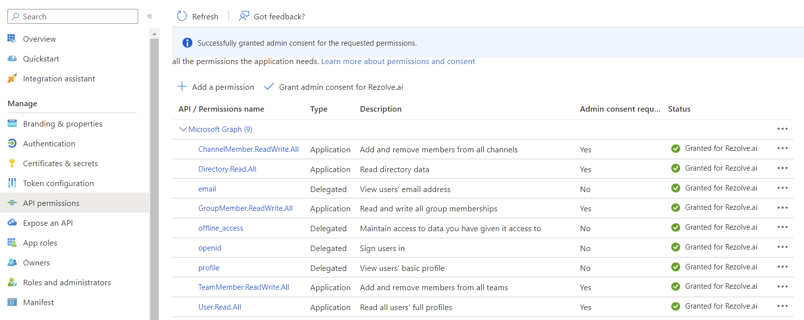Click the Refresh circular arrow icon
This screenshot has height=320, width=804.
182,16
